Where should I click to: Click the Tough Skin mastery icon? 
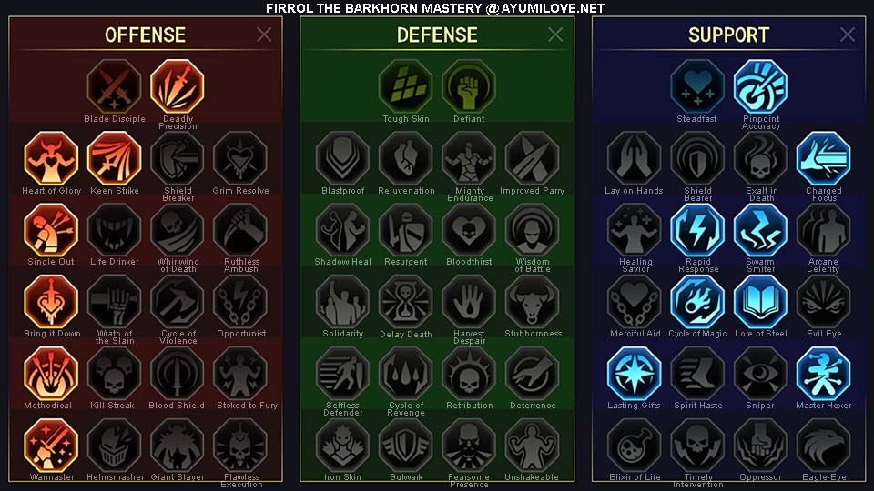point(406,87)
